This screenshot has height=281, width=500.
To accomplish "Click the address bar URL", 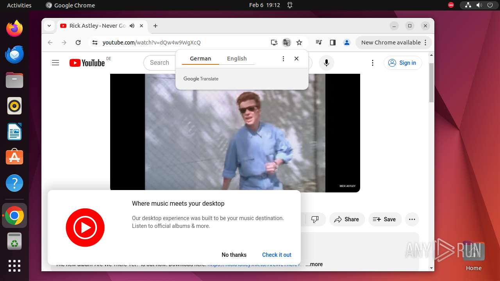I will click(x=152, y=43).
